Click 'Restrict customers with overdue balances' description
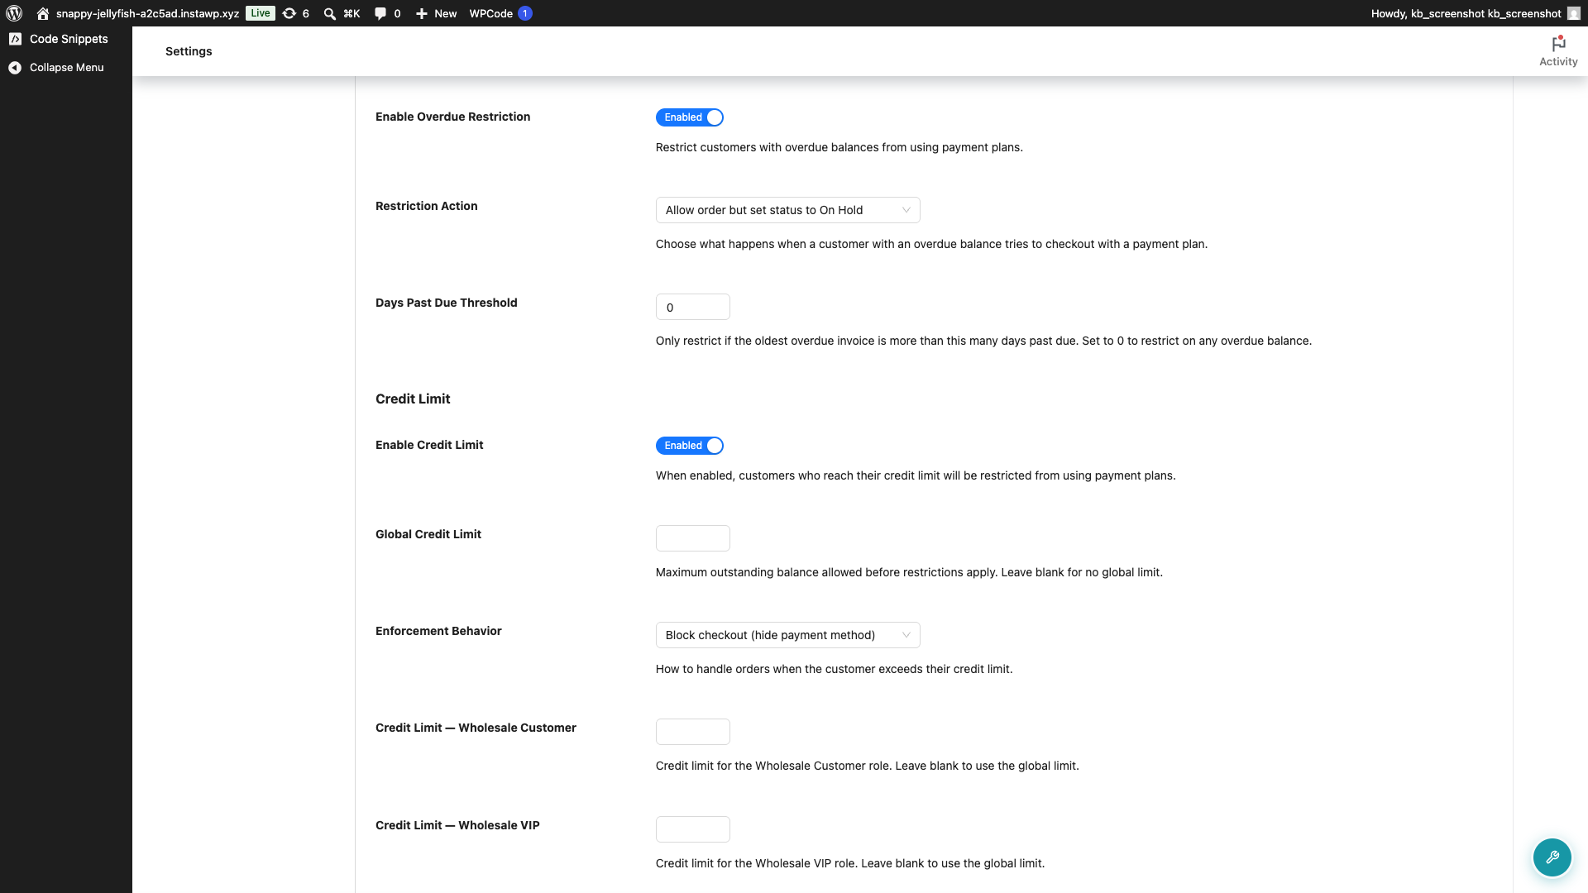Viewport: 1588px width, 893px height. point(839,147)
